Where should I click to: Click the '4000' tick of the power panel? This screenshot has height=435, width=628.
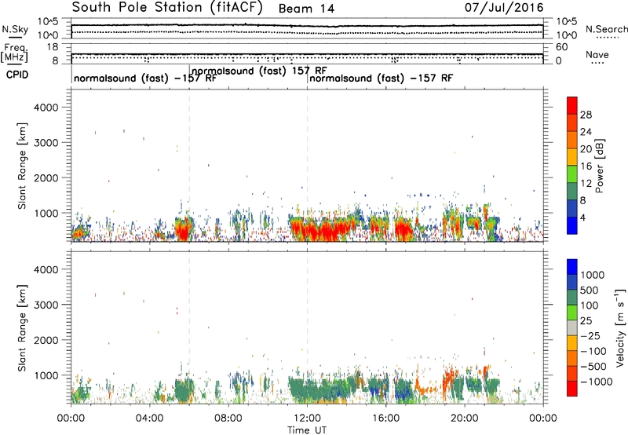(x=46, y=108)
